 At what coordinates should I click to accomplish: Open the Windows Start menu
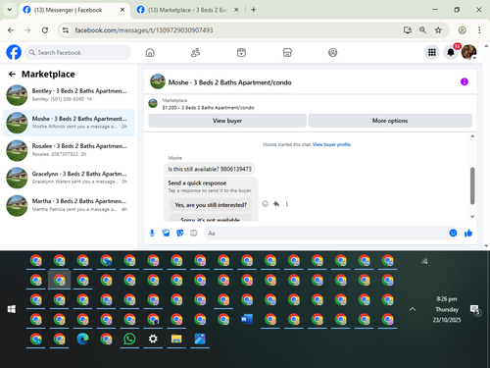(x=12, y=309)
